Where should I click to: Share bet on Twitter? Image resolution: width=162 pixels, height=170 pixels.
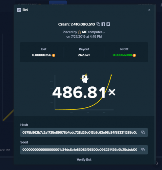[x=108, y=24]
